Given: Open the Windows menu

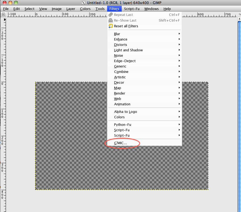Looking at the screenshot, I should (x=151, y=9).
